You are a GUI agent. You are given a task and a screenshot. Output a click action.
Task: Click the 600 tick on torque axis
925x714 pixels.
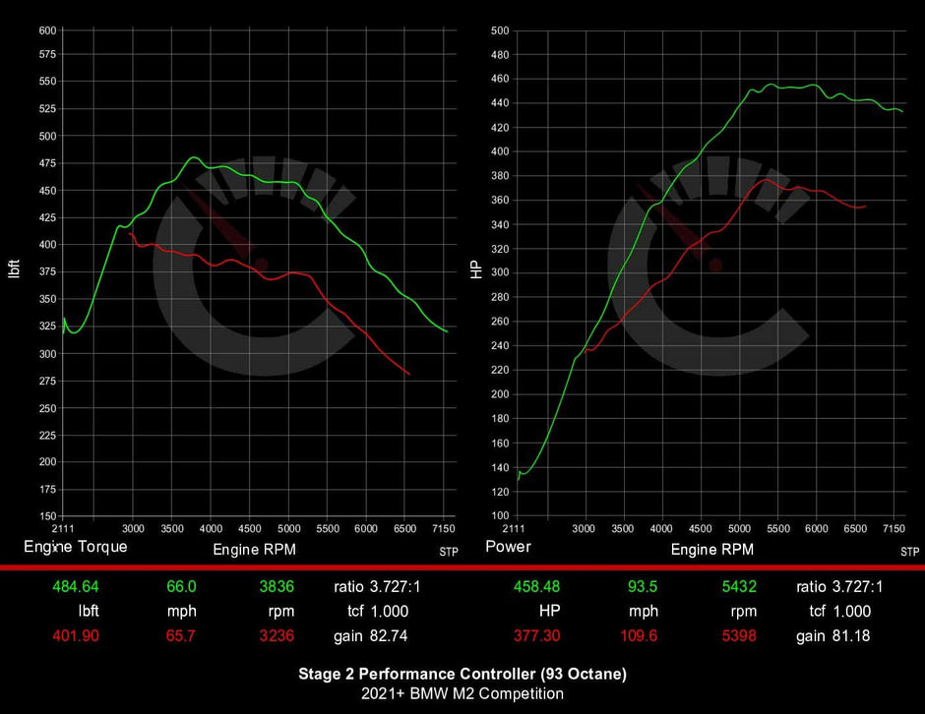click(x=48, y=30)
